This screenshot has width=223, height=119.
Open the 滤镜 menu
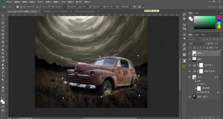tap(56, 2)
